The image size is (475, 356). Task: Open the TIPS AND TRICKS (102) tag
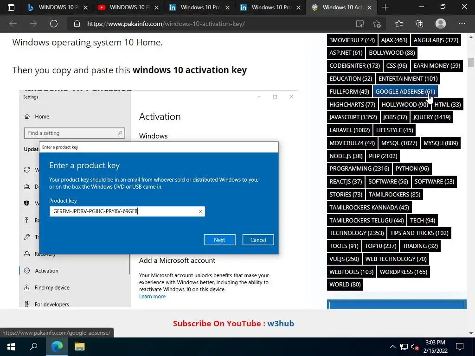pyautogui.click(x=419, y=233)
